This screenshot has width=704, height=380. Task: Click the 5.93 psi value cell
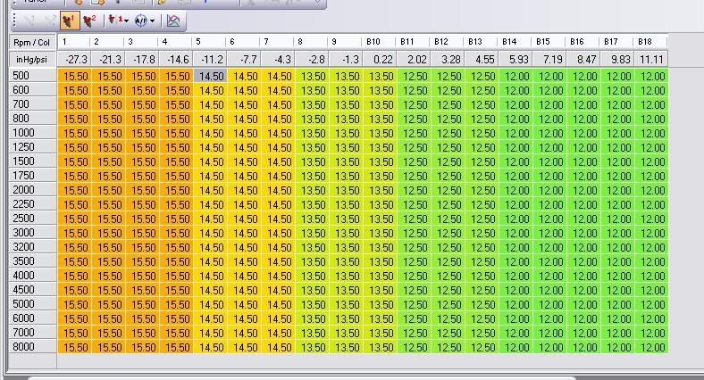click(515, 59)
